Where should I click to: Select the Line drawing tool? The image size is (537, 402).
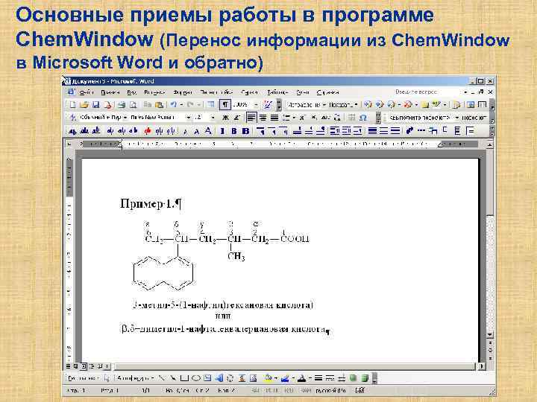162,378
